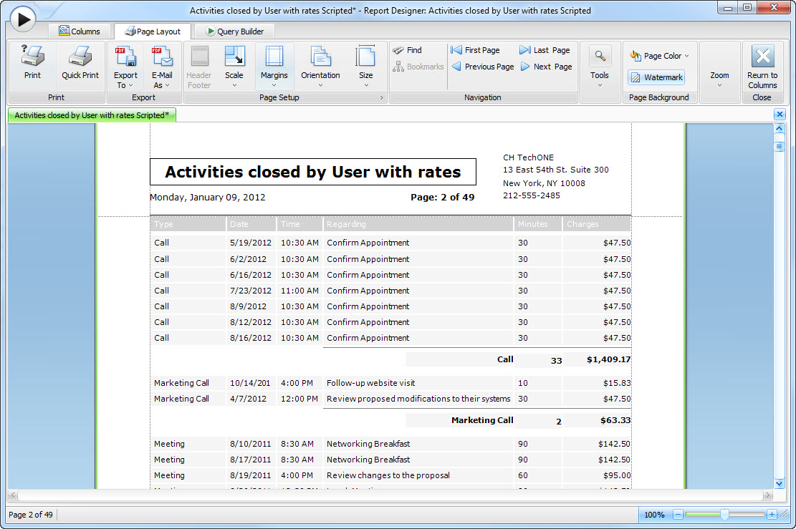Click the Tools magnifier icon
The width and height of the screenshot is (796, 529).
[x=600, y=56]
